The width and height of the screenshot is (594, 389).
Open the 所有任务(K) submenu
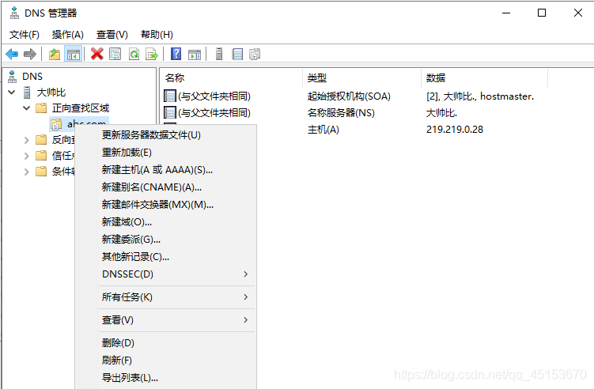(x=176, y=297)
